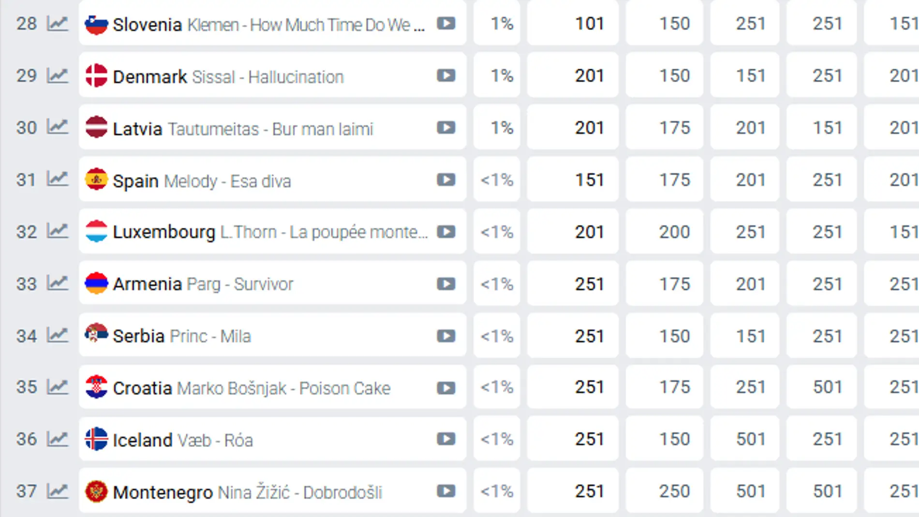Click Latvia's 1% winning chance cell
Screen dimensions: 919x517
[501, 128]
